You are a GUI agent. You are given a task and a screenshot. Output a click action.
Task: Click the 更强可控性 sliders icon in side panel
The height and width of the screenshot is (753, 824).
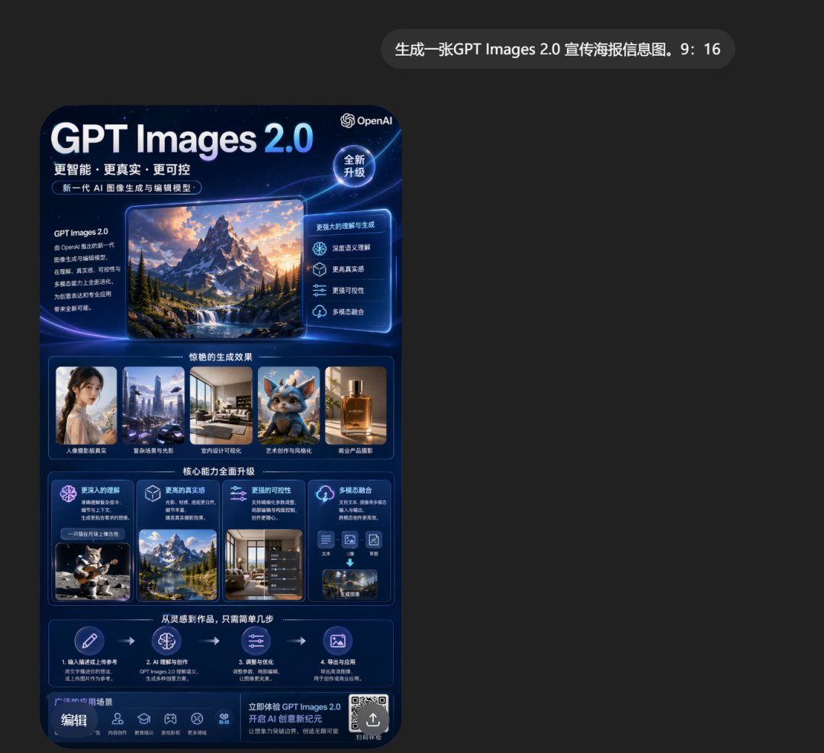coord(320,290)
